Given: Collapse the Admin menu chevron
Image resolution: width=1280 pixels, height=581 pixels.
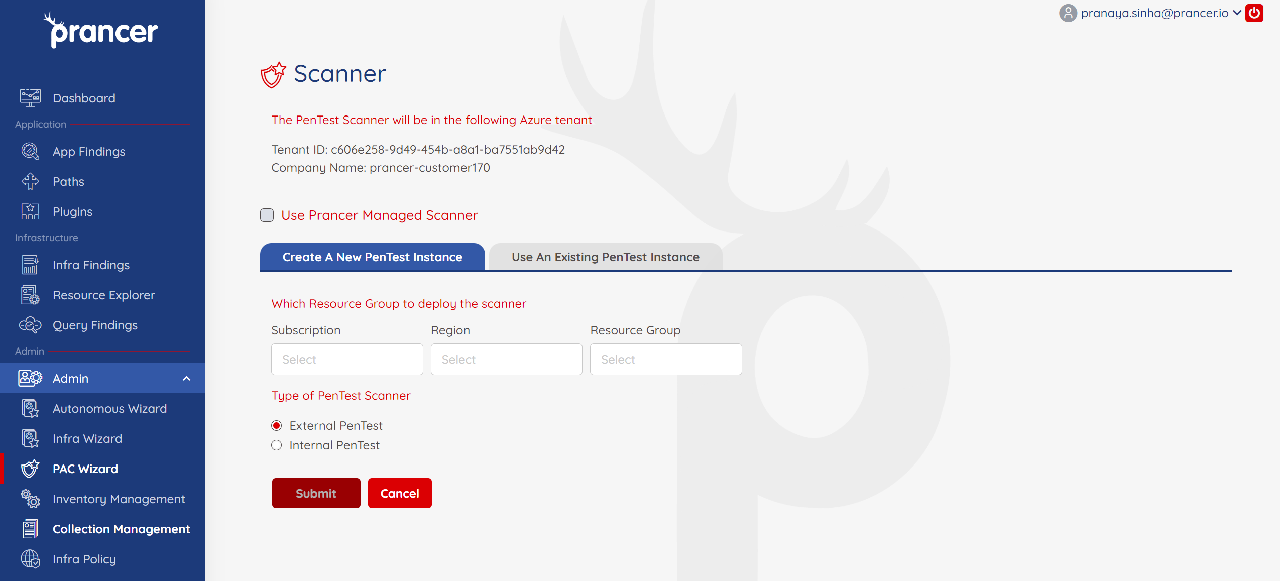Looking at the screenshot, I should 187,379.
